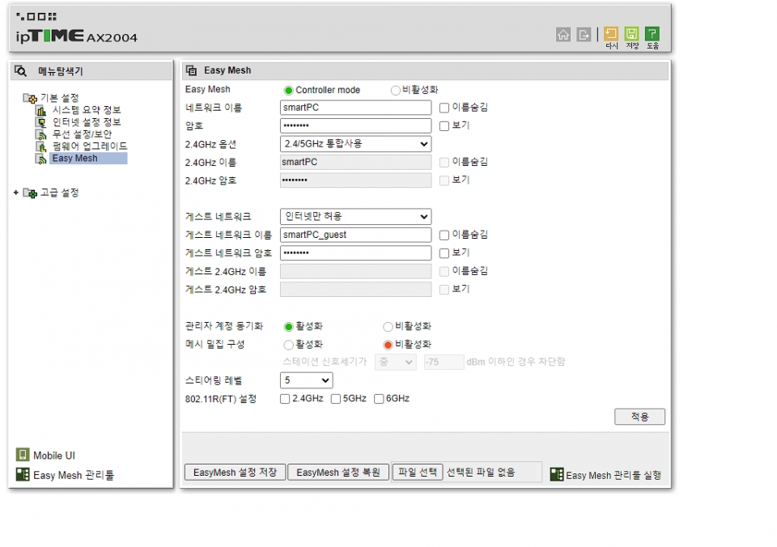Viewport: 777px width, 547px height.
Task: Check 이름숨김 next to 네트워크 이름
Action: click(x=444, y=108)
